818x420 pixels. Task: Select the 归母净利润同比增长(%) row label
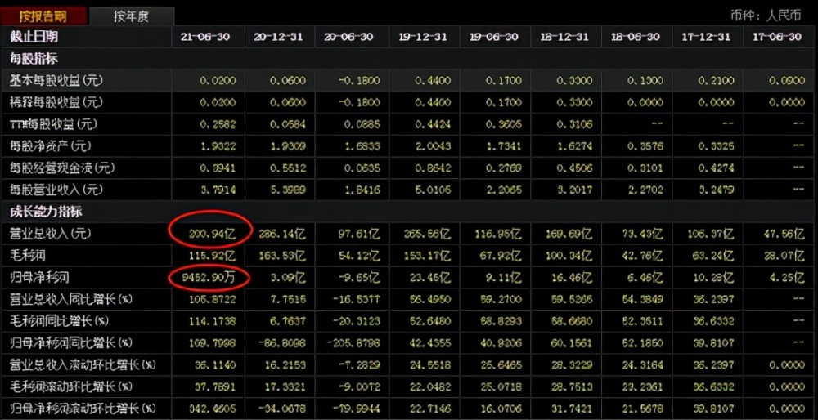(70, 343)
